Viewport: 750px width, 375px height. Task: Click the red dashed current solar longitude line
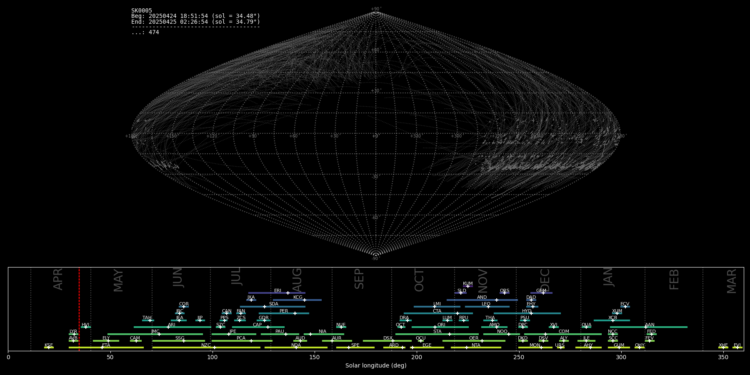click(79, 309)
